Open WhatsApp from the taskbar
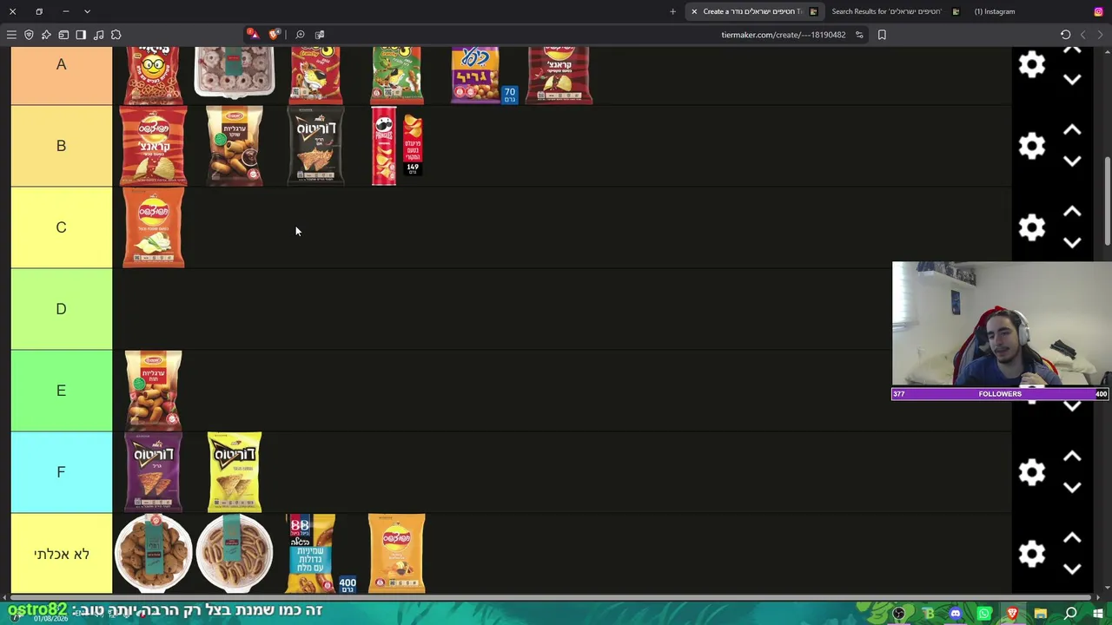The height and width of the screenshot is (625, 1112). 984,614
